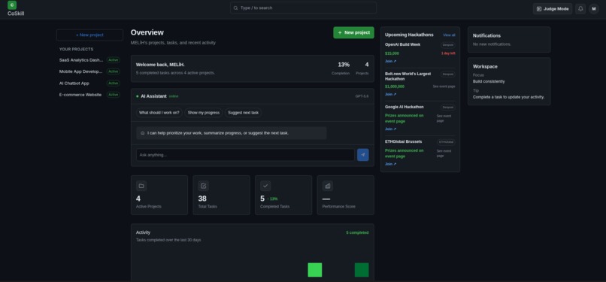Viewport: 606px width, 282px height.
Task: Choose 'What should I work on?' suggestion
Action: coord(159,113)
